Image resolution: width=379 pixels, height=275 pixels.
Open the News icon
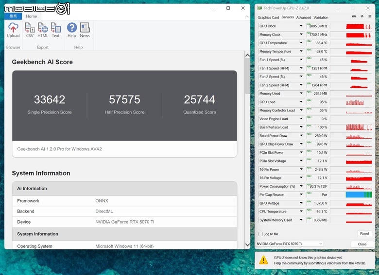click(x=85, y=28)
